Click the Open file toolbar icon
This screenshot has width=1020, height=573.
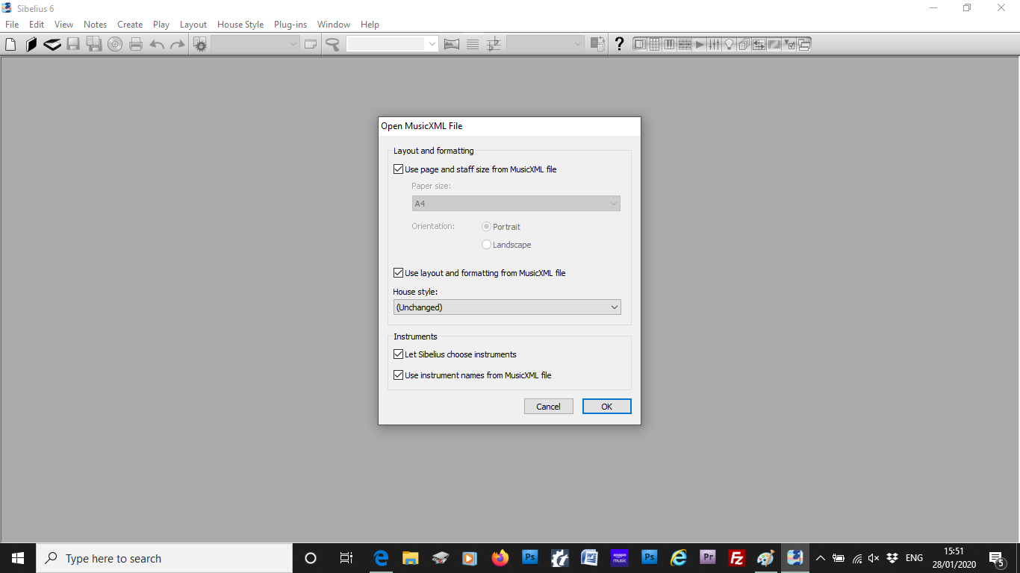click(31, 44)
